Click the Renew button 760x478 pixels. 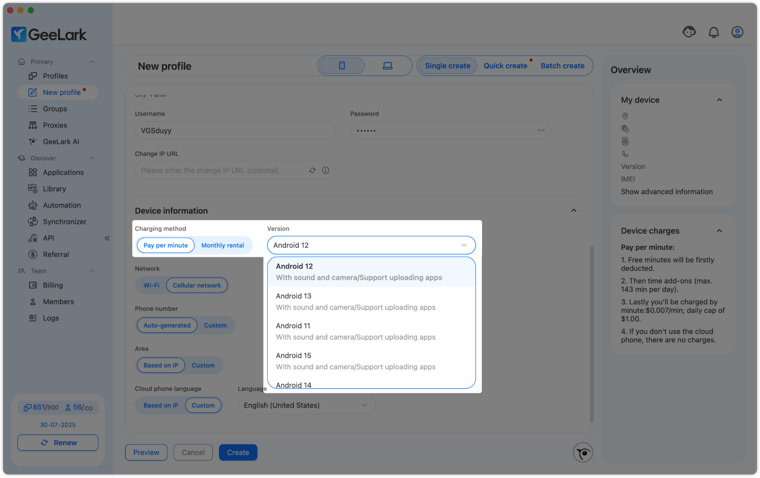[x=58, y=443]
